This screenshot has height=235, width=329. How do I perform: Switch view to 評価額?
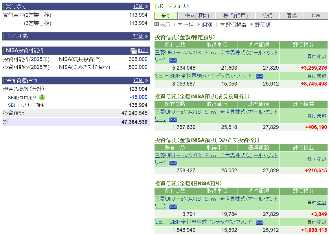[263, 25]
